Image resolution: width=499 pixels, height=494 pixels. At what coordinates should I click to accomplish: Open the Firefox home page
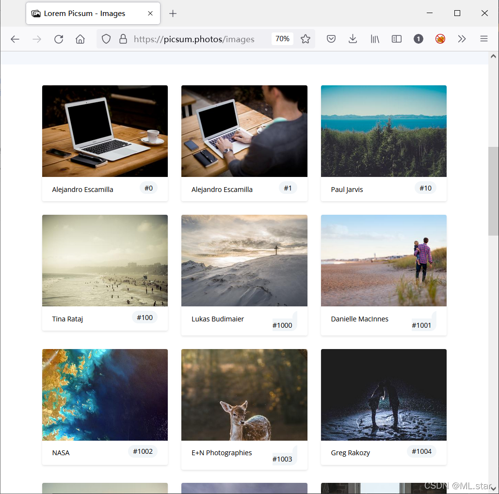click(80, 39)
